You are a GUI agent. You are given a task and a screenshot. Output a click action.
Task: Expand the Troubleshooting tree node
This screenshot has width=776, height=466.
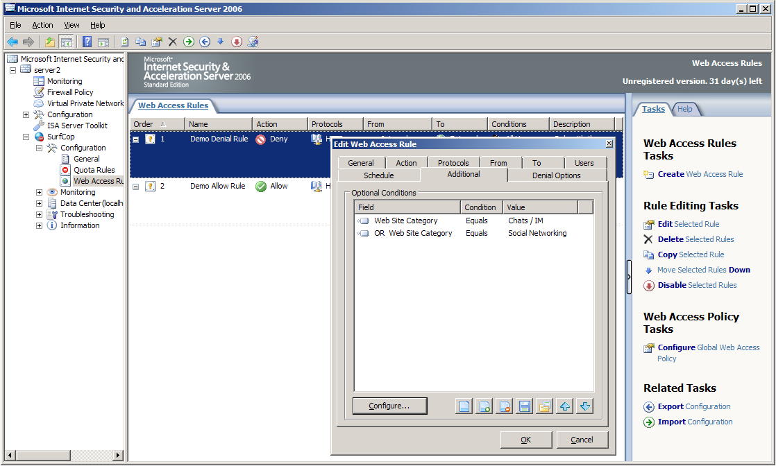click(x=39, y=215)
